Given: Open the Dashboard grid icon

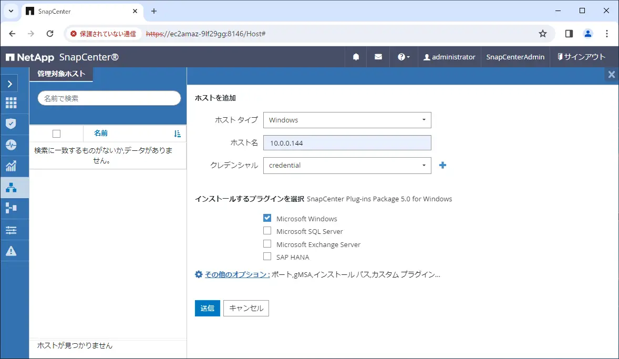Looking at the screenshot, I should [11, 103].
